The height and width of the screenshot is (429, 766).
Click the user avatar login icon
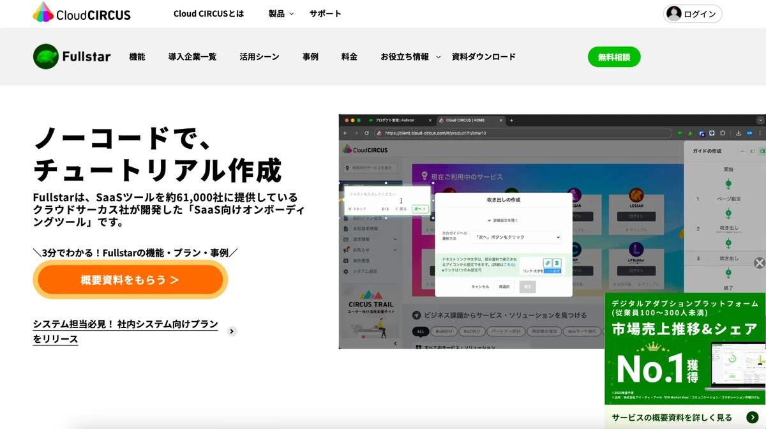click(x=673, y=13)
